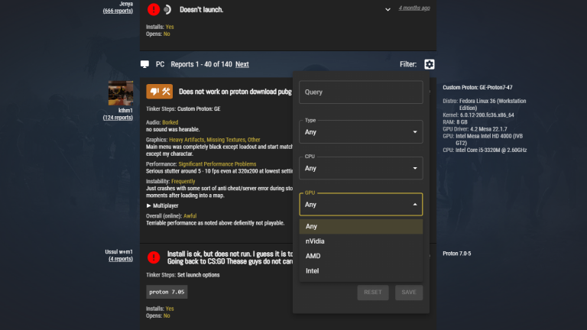
Task: Pick Intel in the GPU list
Action: point(361,271)
